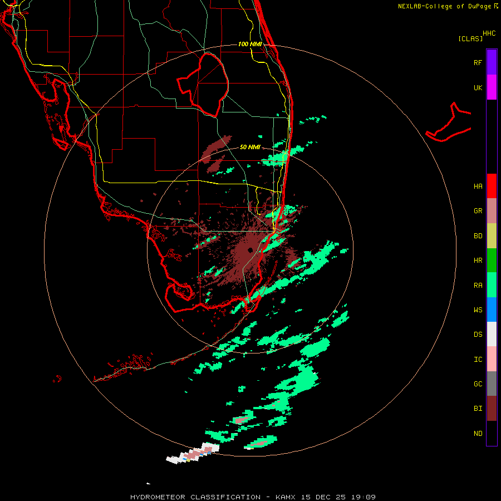Click the UK legend label
The width and height of the screenshot is (501, 501).
click(x=478, y=88)
